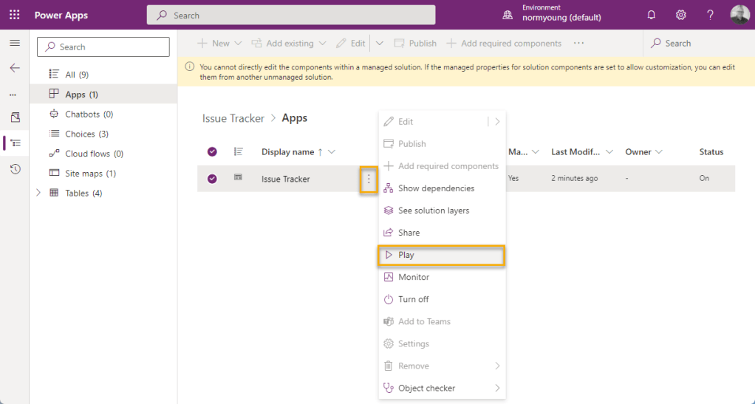The height and width of the screenshot is (404, 755).
Task: Click Issue Tracker breadcrumb link
Action: coord(233,118)
